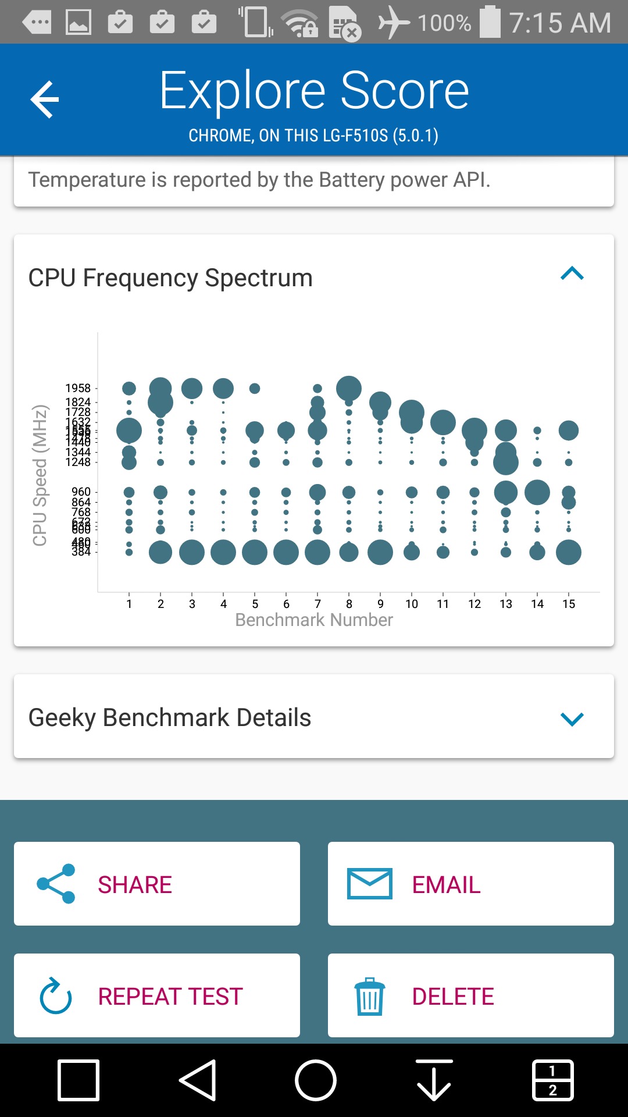Tap the CPU Frequency Spectrum heading
The width and height of the screenshot is (628, 1117).
(x=170, y=278)
